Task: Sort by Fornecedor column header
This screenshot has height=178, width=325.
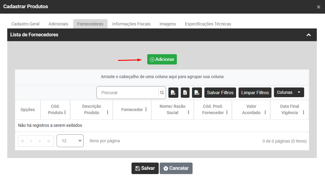Action: click(x=132, y=110)
